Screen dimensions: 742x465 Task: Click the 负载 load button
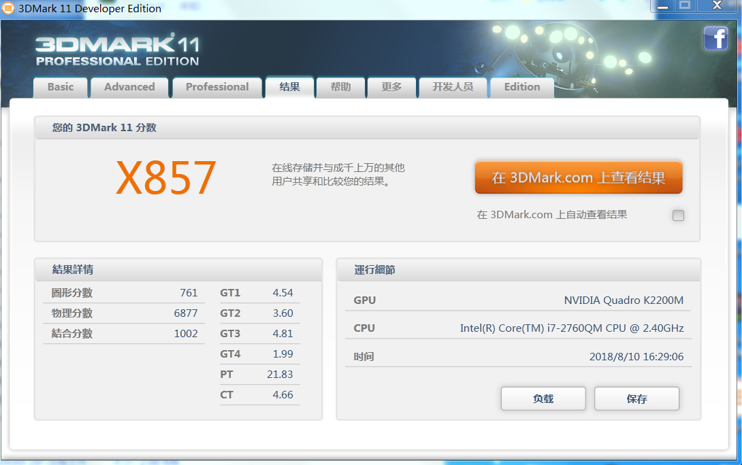[543, 399]
